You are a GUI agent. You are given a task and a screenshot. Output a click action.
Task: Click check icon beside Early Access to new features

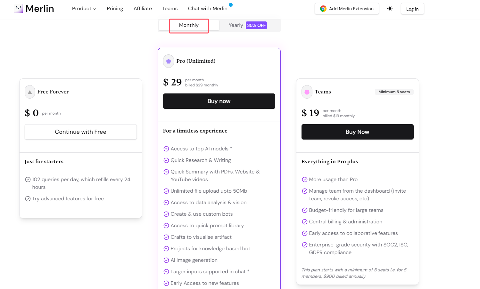tap(166, 283)
